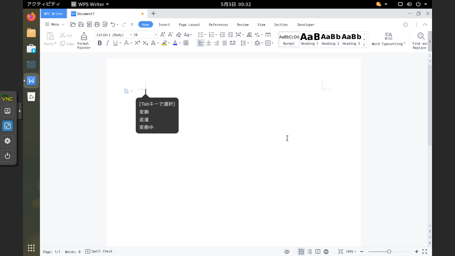The height and width of the screenshot is (256, 455).
Task: Center align the paragraph
Action: pos(209,43)
